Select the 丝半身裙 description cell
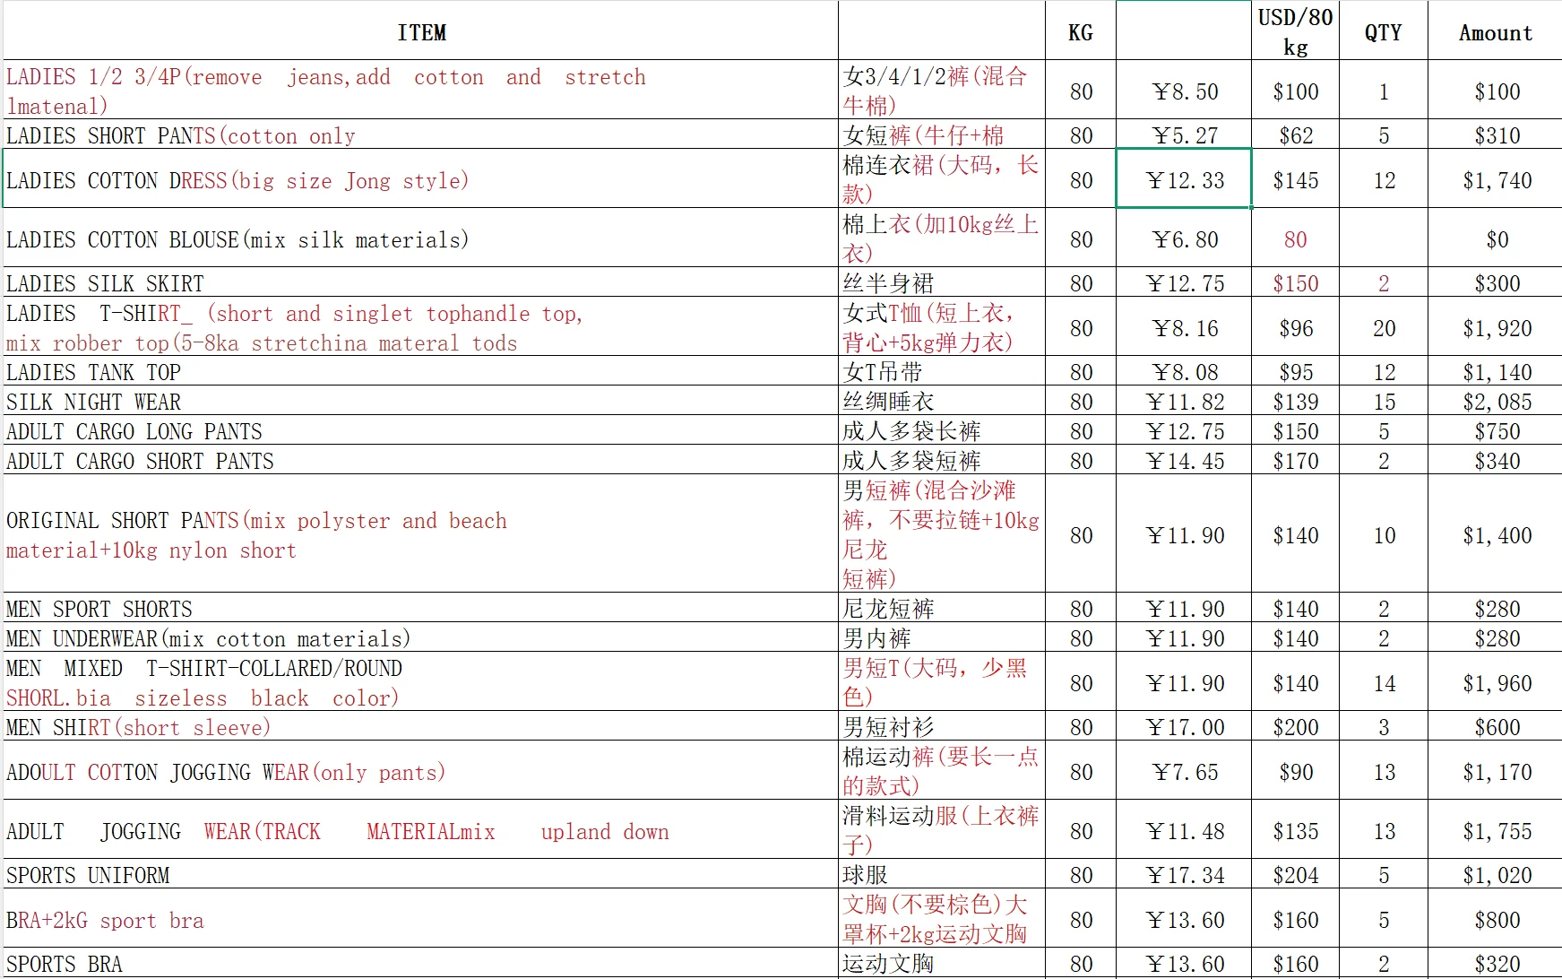 pos(941,282)
